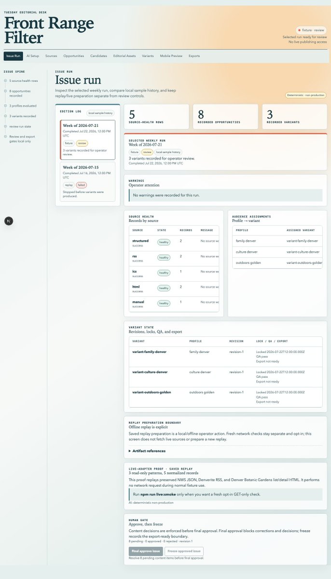Screen dimensions: 331x579
Task: Click the structured source row name
Action: click(x=140, y=241)
